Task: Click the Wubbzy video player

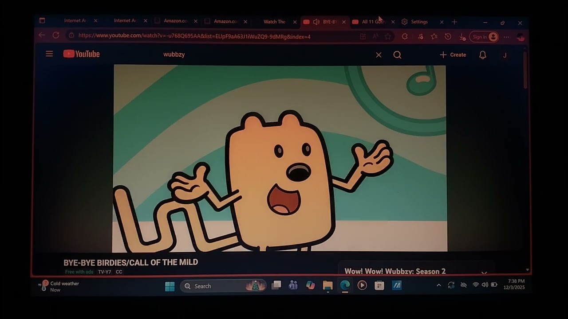Action: [280, 158]
